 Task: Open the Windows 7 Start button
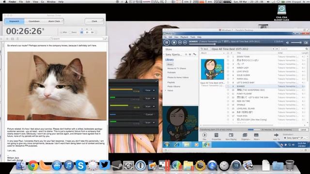167,145
